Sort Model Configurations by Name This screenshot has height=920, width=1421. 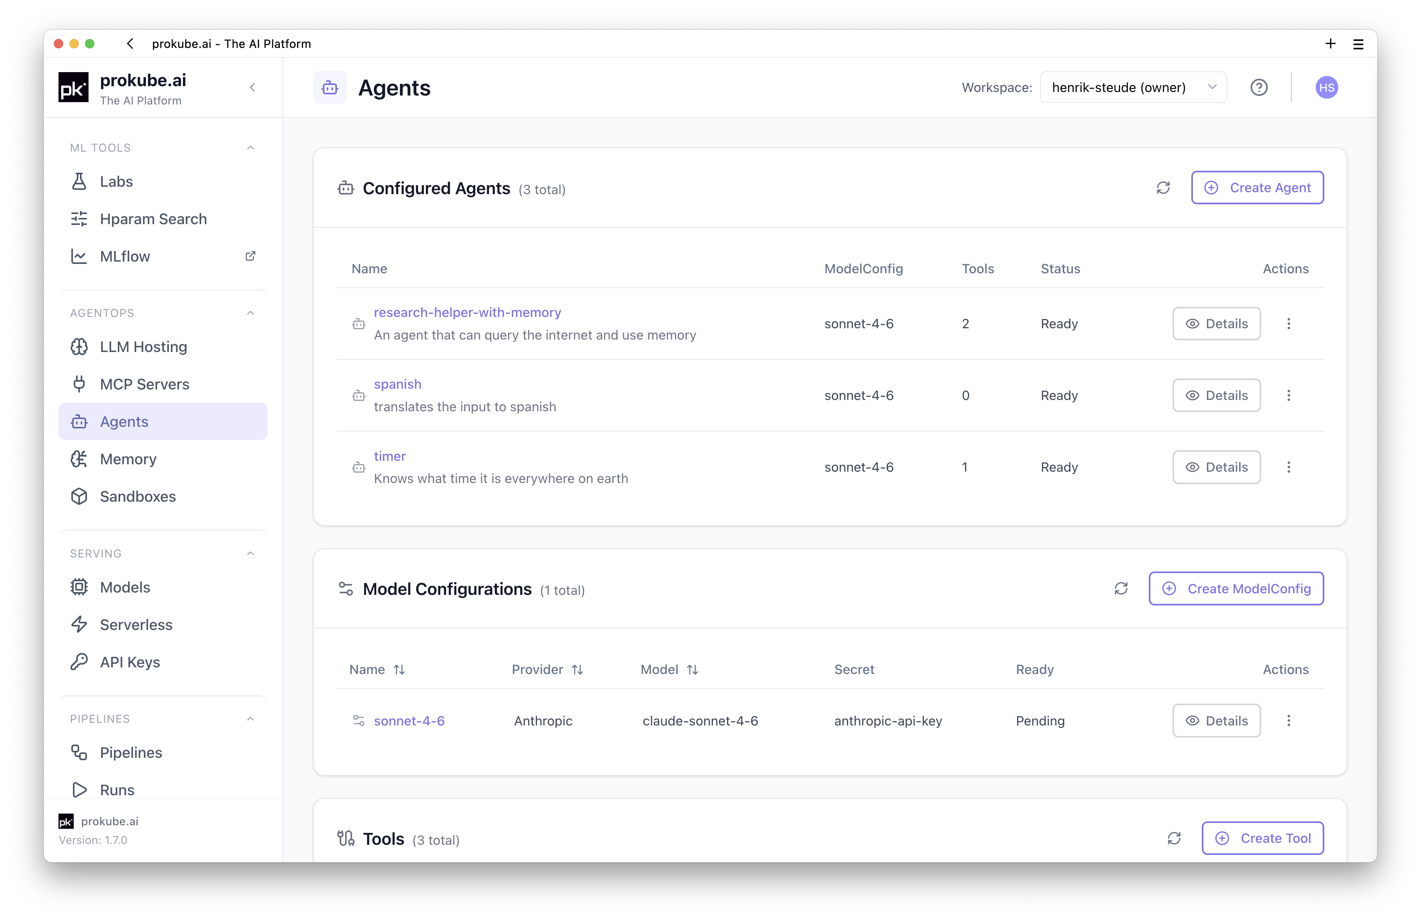tap(399, 670)
